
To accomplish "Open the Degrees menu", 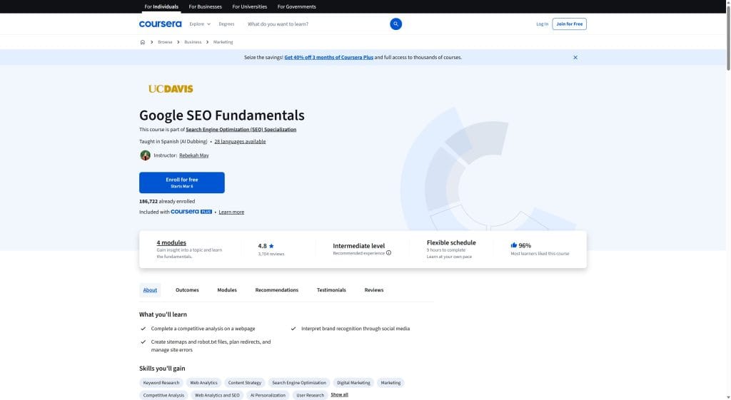I will tap(226, 24).
